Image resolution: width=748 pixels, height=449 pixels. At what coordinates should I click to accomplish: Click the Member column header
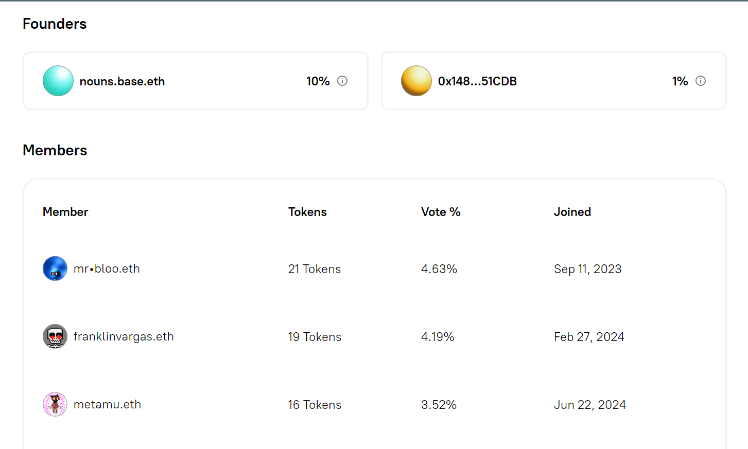[65, 211]
